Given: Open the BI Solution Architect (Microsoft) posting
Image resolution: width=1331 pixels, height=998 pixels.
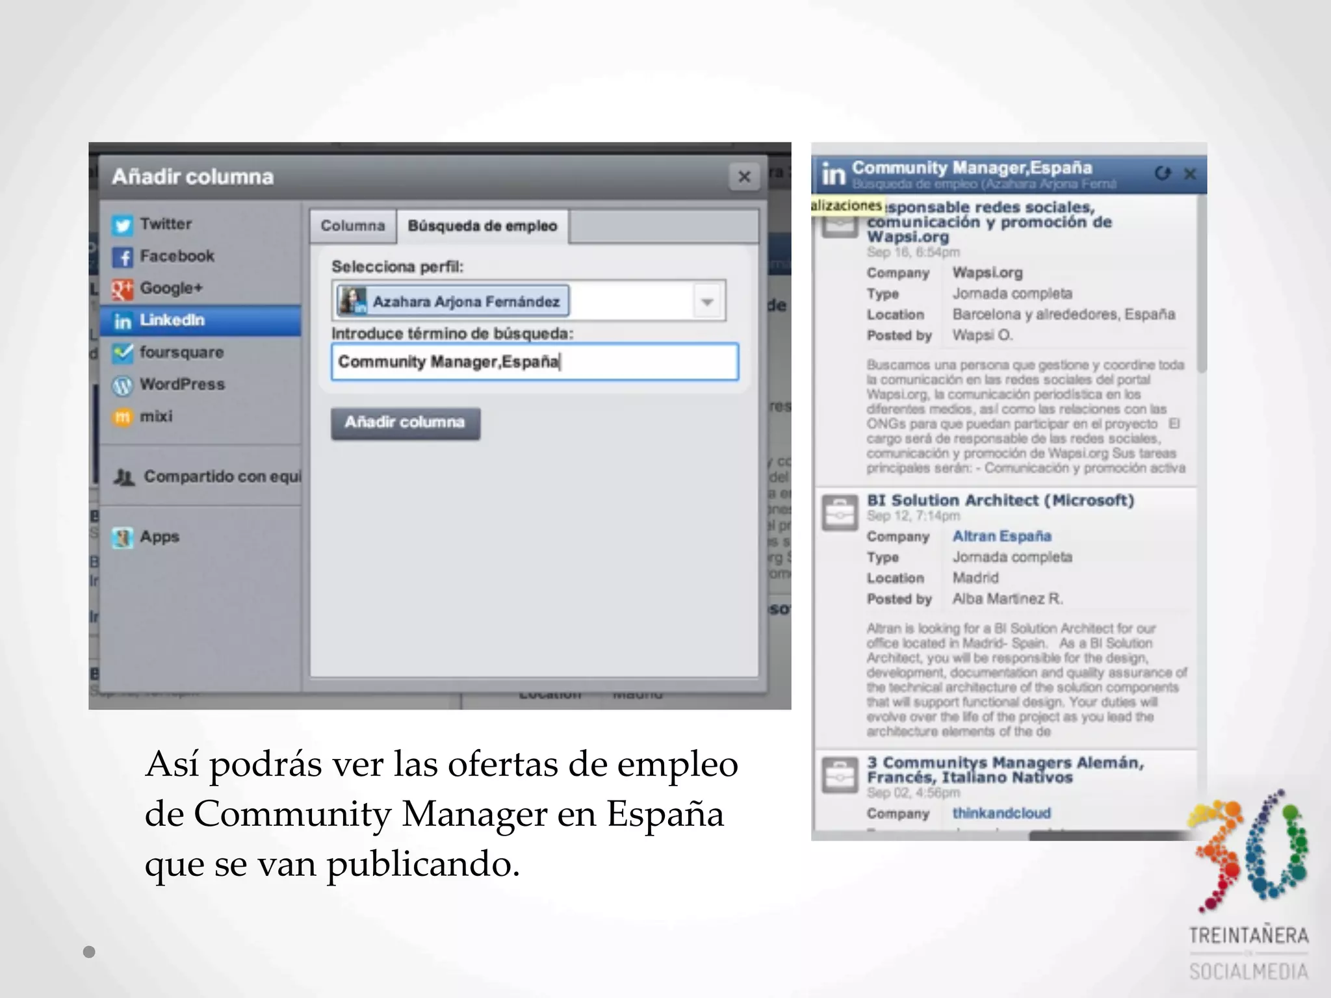Looking at the screenshot, I should (1000, 500).
